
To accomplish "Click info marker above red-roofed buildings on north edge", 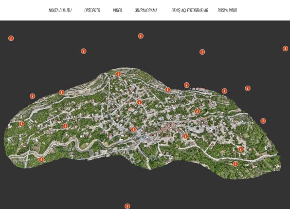I will pos(187,85).
